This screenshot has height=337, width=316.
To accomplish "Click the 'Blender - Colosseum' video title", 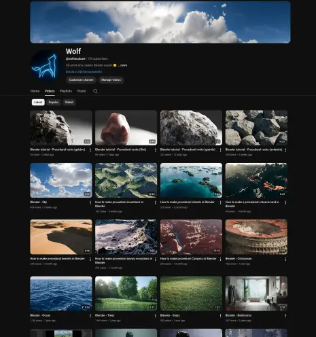I will [239, 259].
